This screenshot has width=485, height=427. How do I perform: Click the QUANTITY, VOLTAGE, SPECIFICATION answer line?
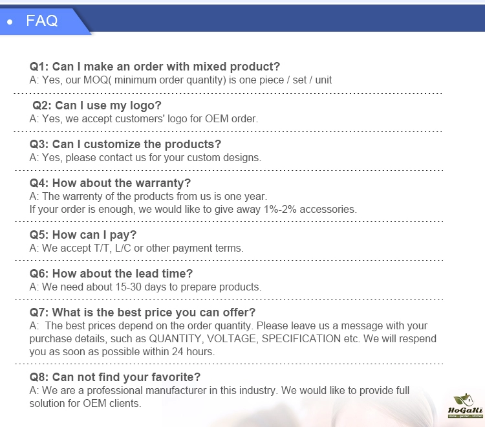point(233,339)
